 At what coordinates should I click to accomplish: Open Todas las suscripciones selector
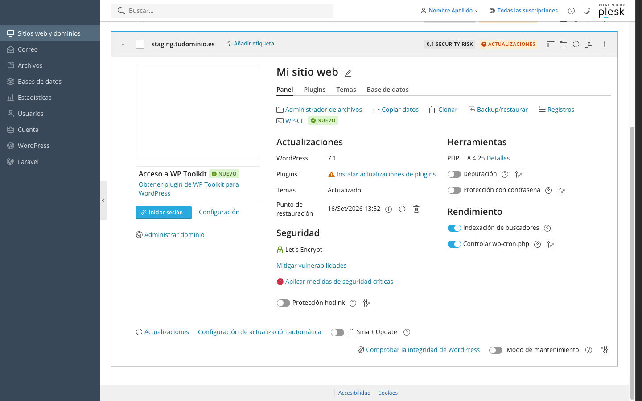(x=523, y=11)
